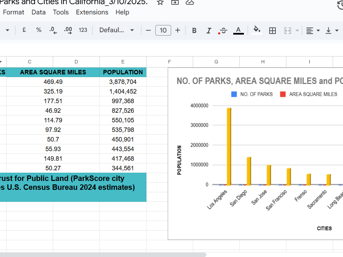Increase decimal places
Image resolution: width=343 pixels, height=257 pixels.
click(x=68, y=30)
